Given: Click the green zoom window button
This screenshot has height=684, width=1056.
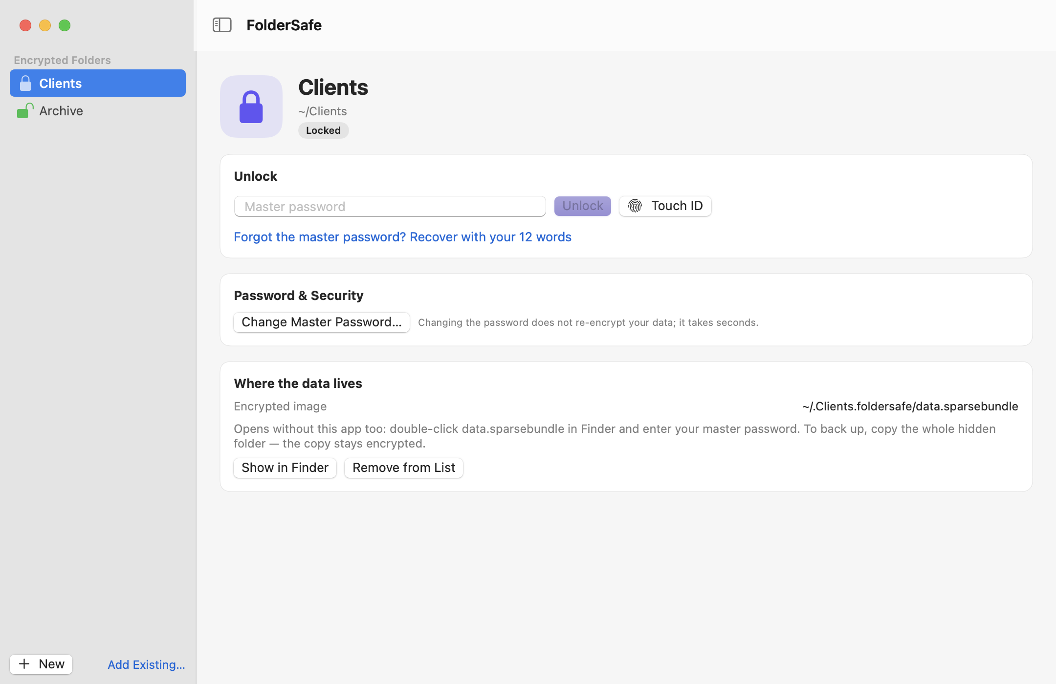Looking at the screenshot, I should [x=65, y=25].
